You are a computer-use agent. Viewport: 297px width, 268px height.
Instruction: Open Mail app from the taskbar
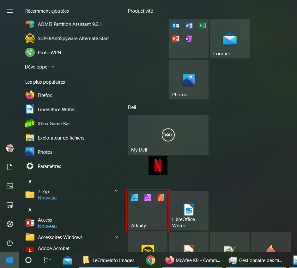[x=68, y=260]
